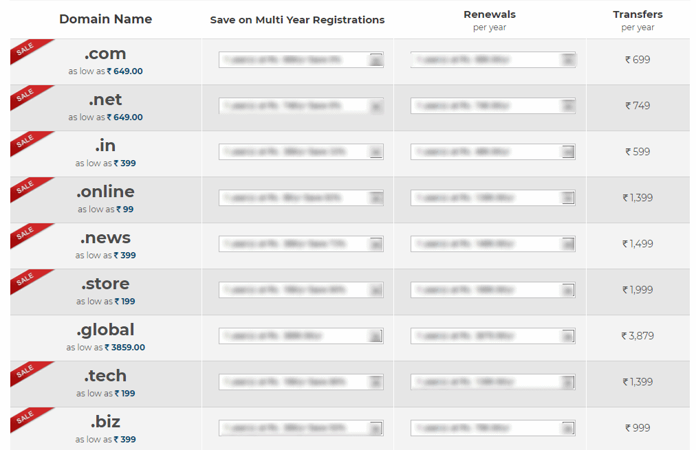Click the Domain Name column header
The image size is (696, 450).
(105, 19)
